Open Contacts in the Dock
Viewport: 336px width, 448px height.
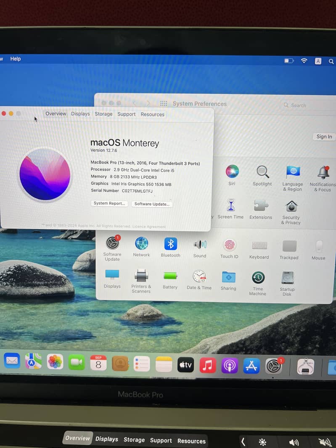(120, 364)
